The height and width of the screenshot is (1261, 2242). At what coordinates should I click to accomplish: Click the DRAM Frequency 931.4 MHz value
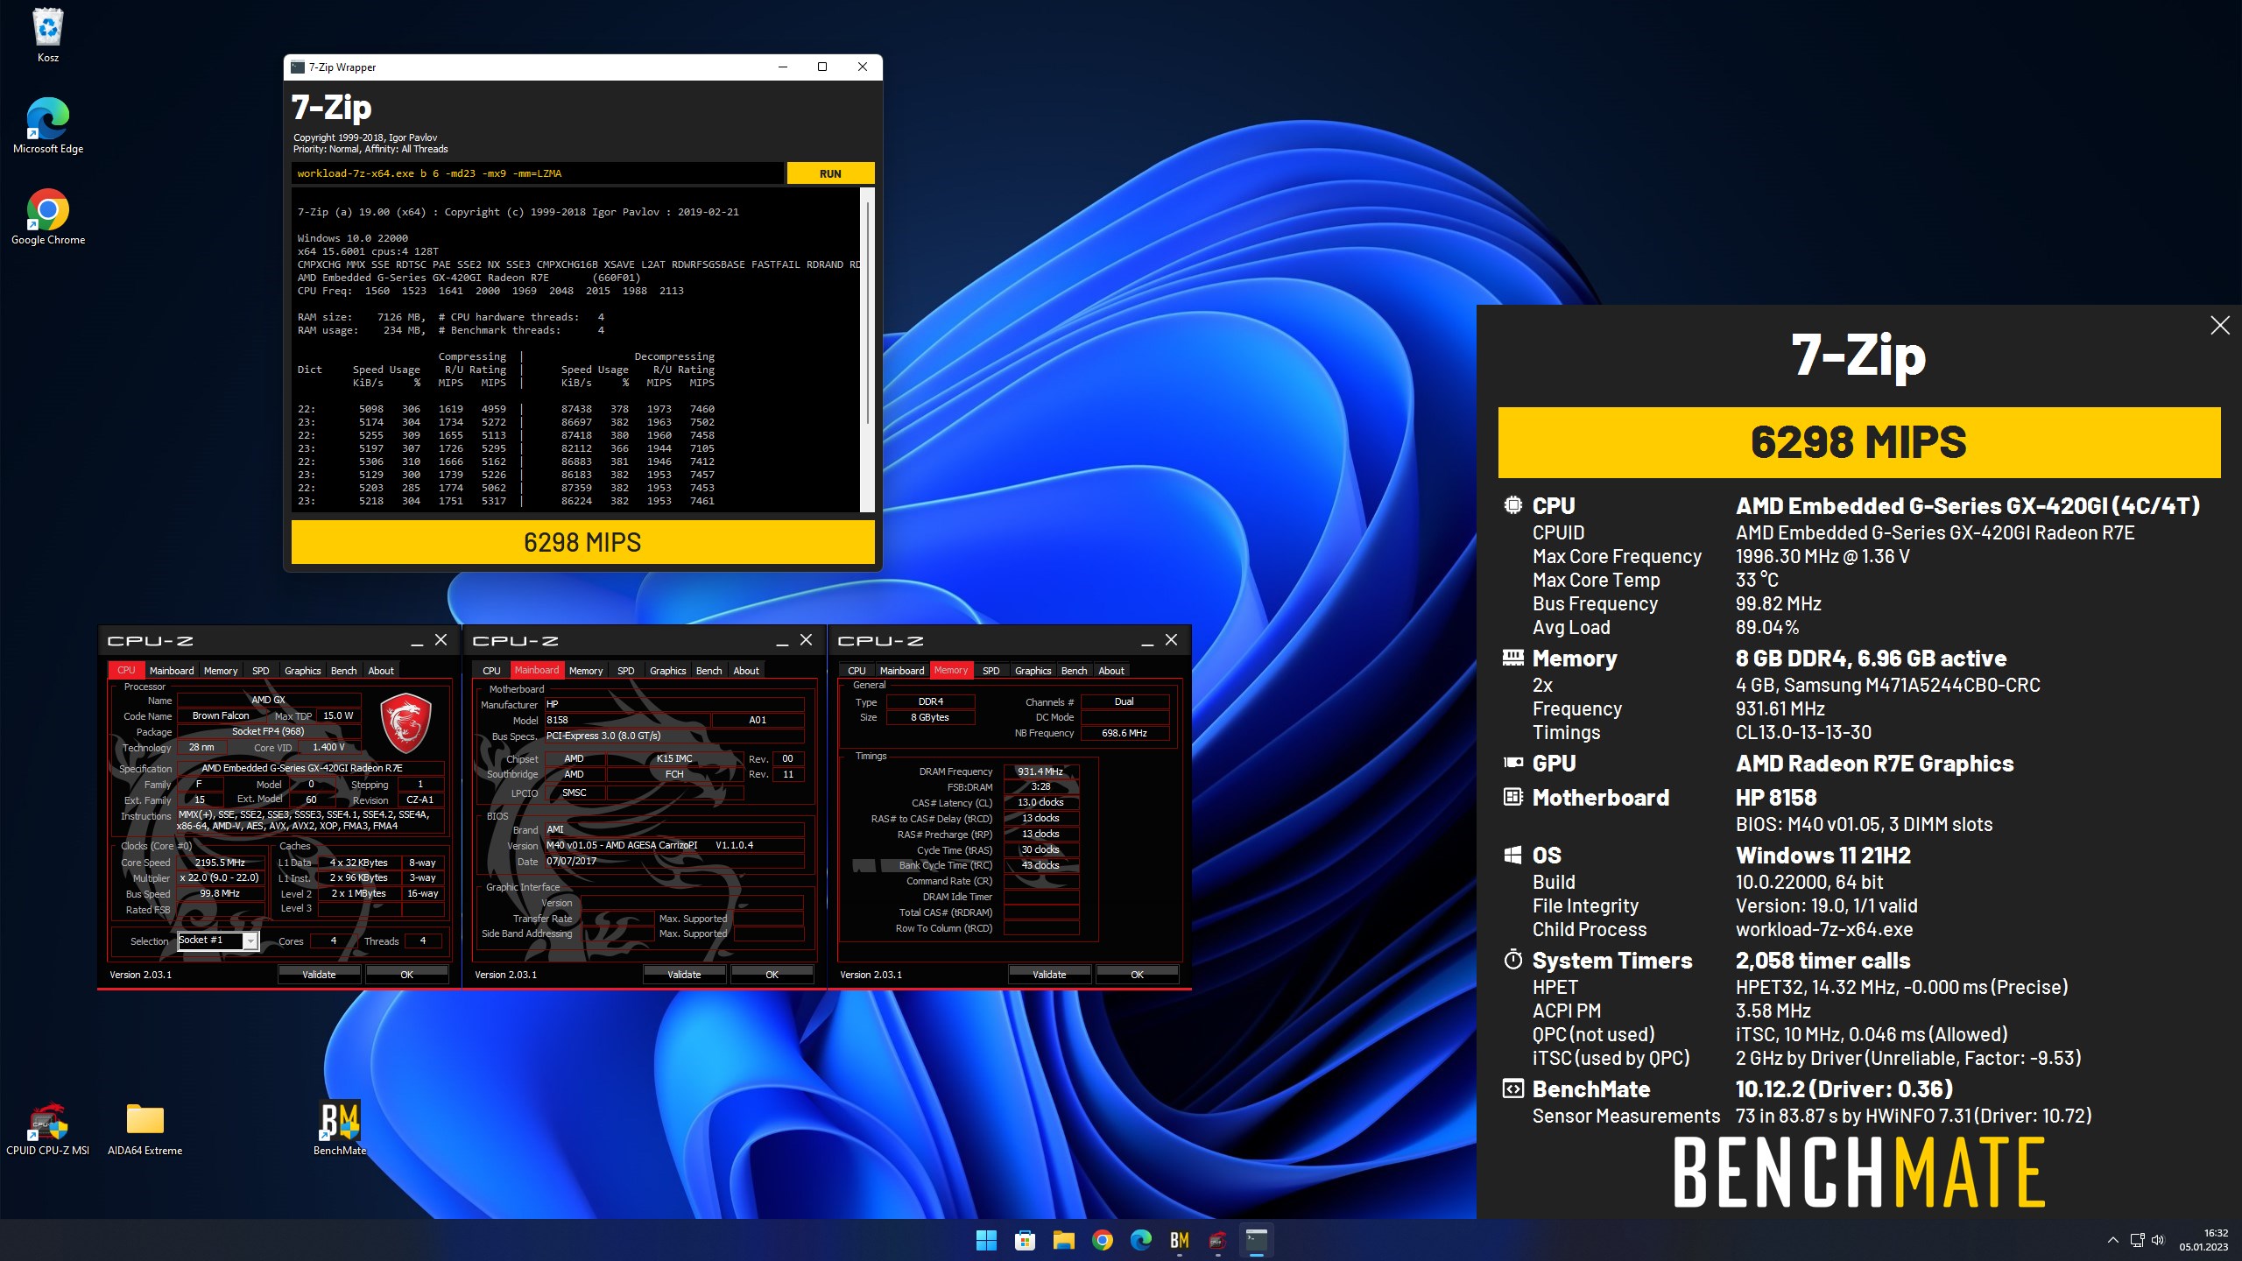click(x=1040, y=771)
